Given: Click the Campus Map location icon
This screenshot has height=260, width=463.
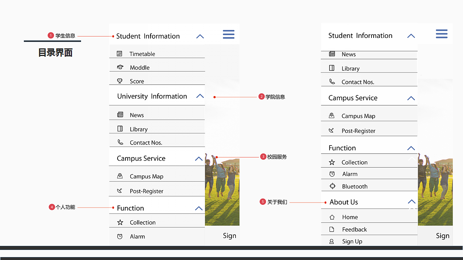Looking at the screenshot, I should tap(120, 176).
